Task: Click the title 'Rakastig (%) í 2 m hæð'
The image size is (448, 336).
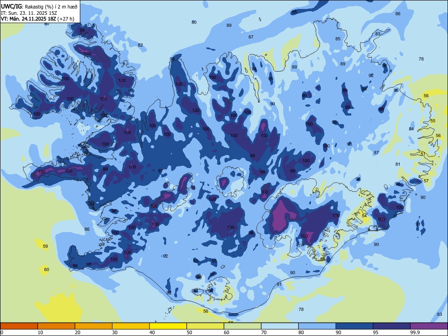Action: (52, 7)
